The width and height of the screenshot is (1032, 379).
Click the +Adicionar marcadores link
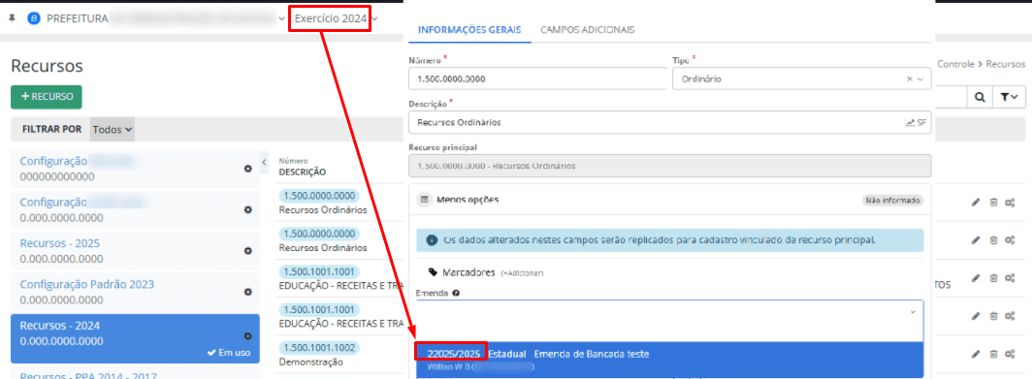[x=522, y=273]
